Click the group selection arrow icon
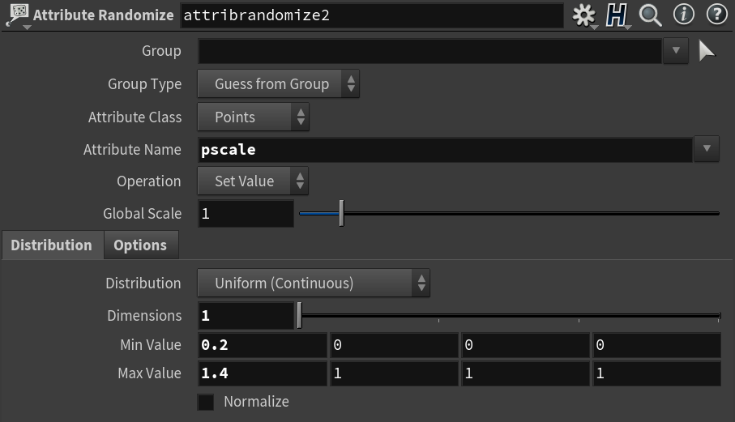The height and width of the screenshot is (422, 735). pos(707,50)
